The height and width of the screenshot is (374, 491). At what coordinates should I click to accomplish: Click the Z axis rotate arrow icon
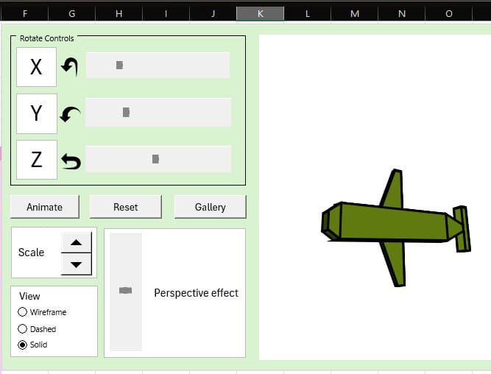click(x=71, y=161)
